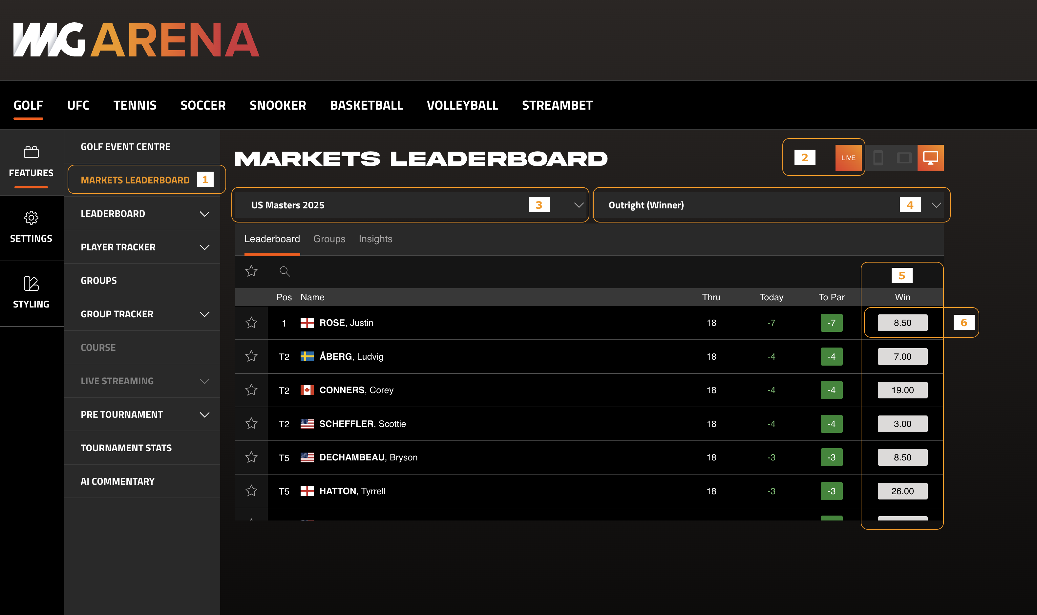This screenshot has width=1037, height=615.
Task: Click Åberg's green -4 To Par badge
Action: click(x=831, y=356)
